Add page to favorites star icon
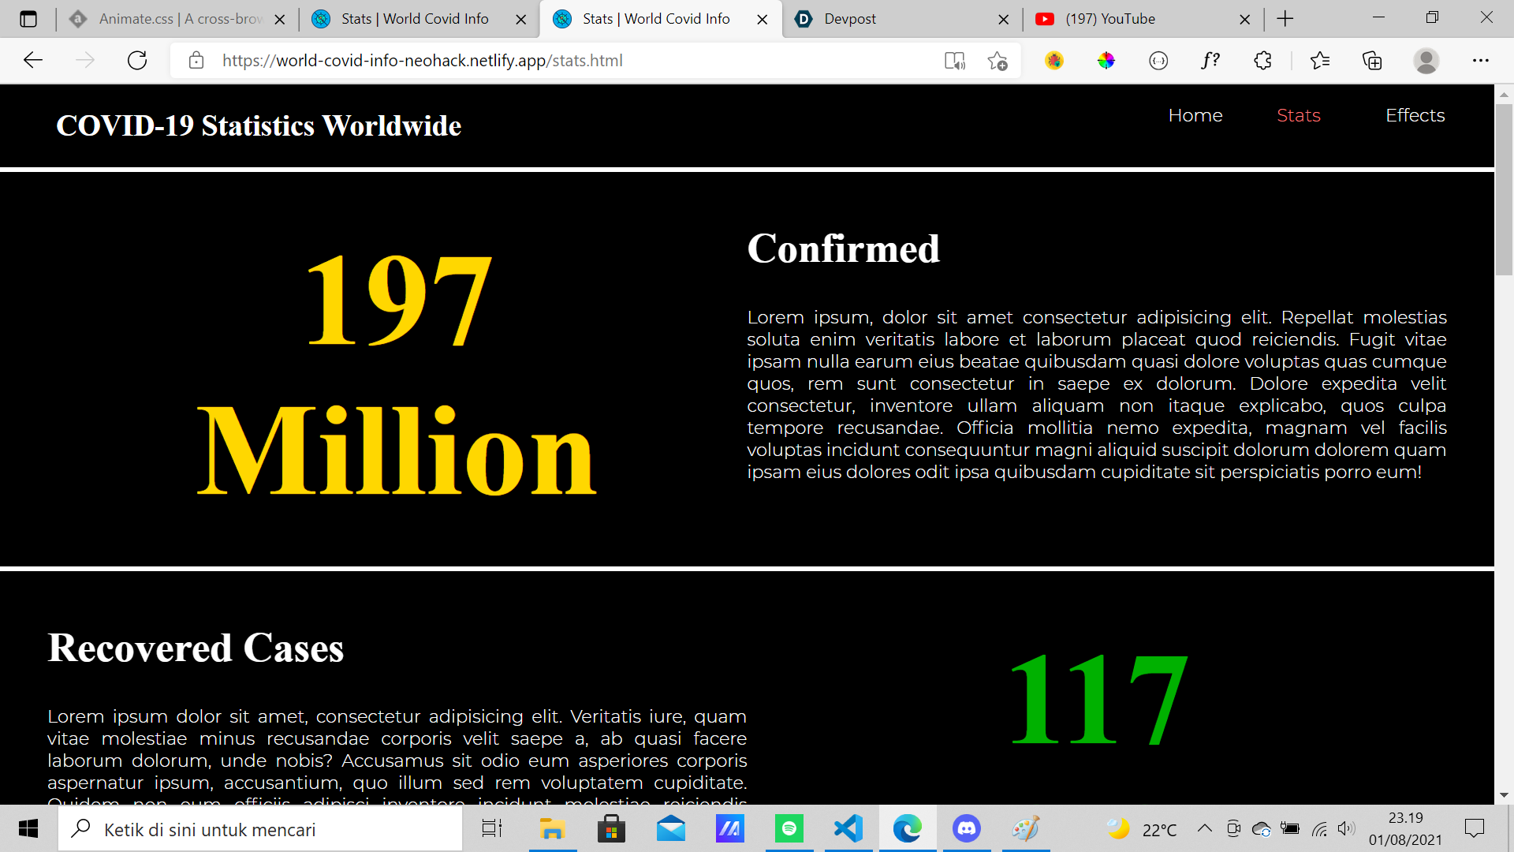 (998, 61)
